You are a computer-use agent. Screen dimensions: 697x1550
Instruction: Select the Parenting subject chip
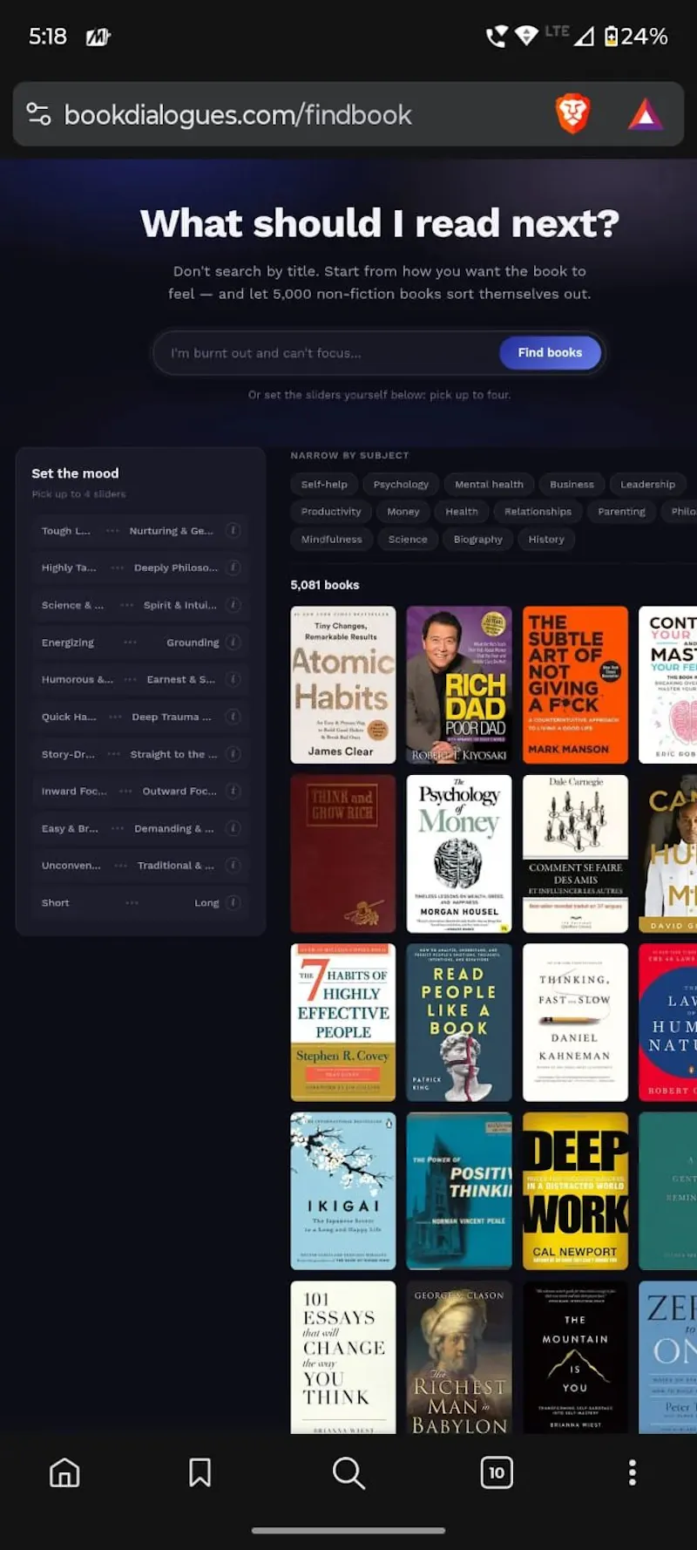(x=621, y=512)
